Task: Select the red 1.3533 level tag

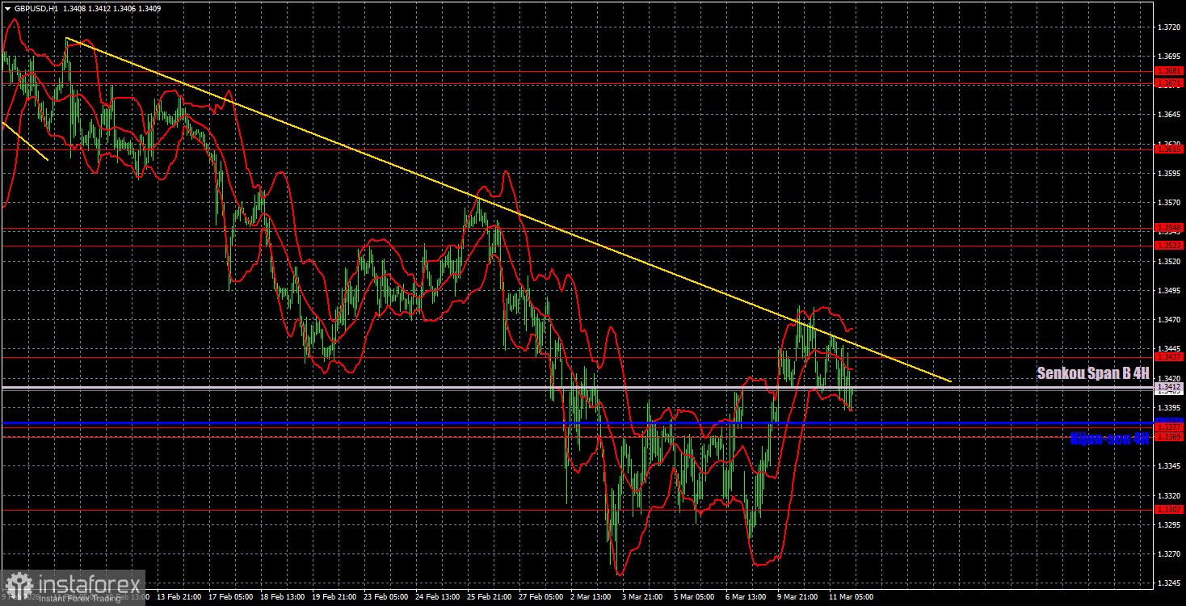Action: point(1169,245)
